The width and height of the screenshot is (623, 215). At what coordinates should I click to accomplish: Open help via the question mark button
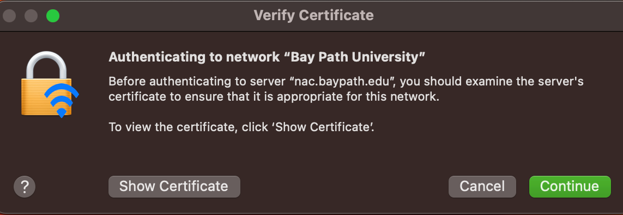coord(25,187)
